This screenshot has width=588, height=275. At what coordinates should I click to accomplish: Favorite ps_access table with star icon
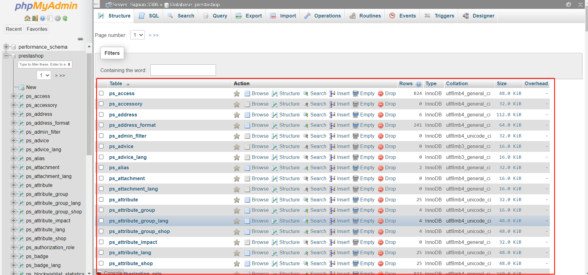click(237, 94)
